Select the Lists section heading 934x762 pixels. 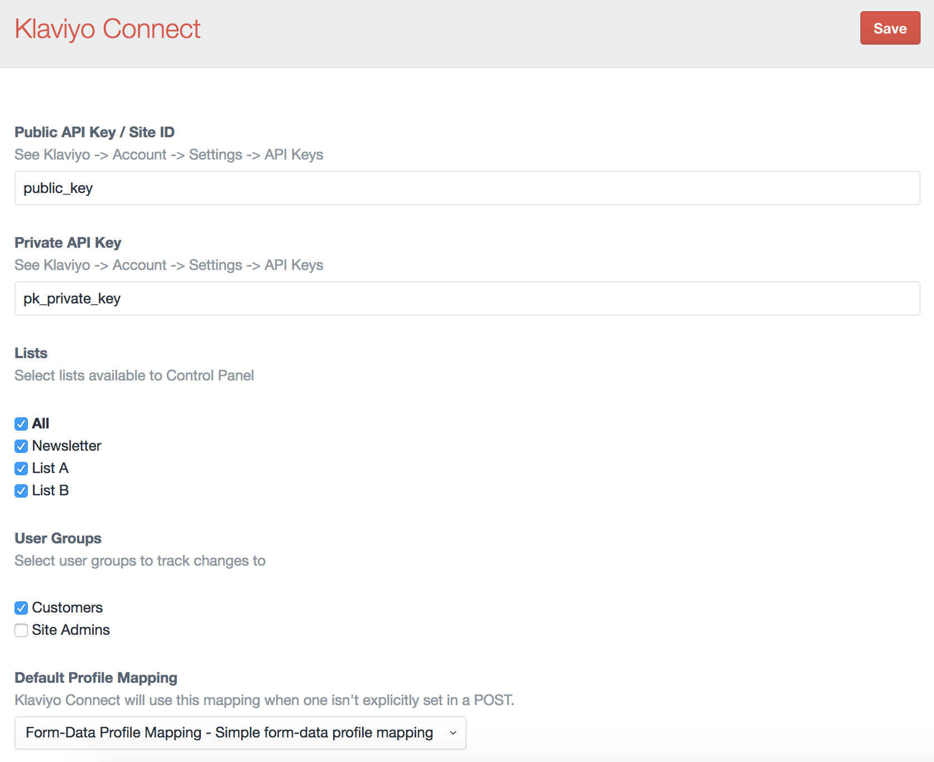[x=31, y=353]
